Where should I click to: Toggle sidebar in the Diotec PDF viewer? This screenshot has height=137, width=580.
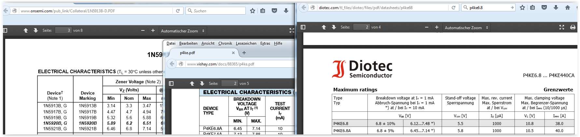pyautogui.click(x=303, y=27)
